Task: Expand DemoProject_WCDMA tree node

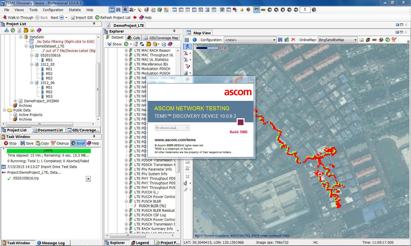Action: [15, 101]
